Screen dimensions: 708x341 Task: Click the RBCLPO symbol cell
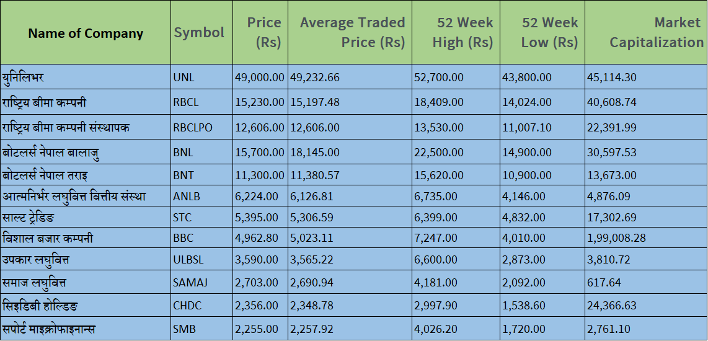tap(193, 128)
